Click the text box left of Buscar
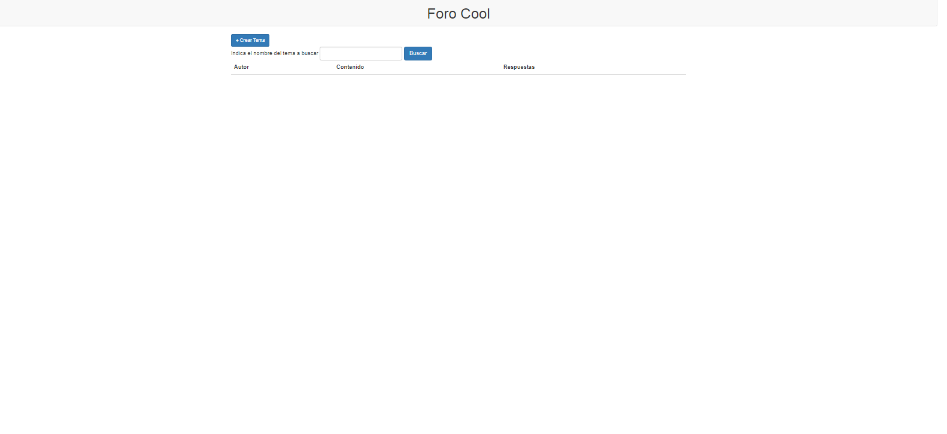Viewport: 947px width, 434px height. [x=360, y=53]
